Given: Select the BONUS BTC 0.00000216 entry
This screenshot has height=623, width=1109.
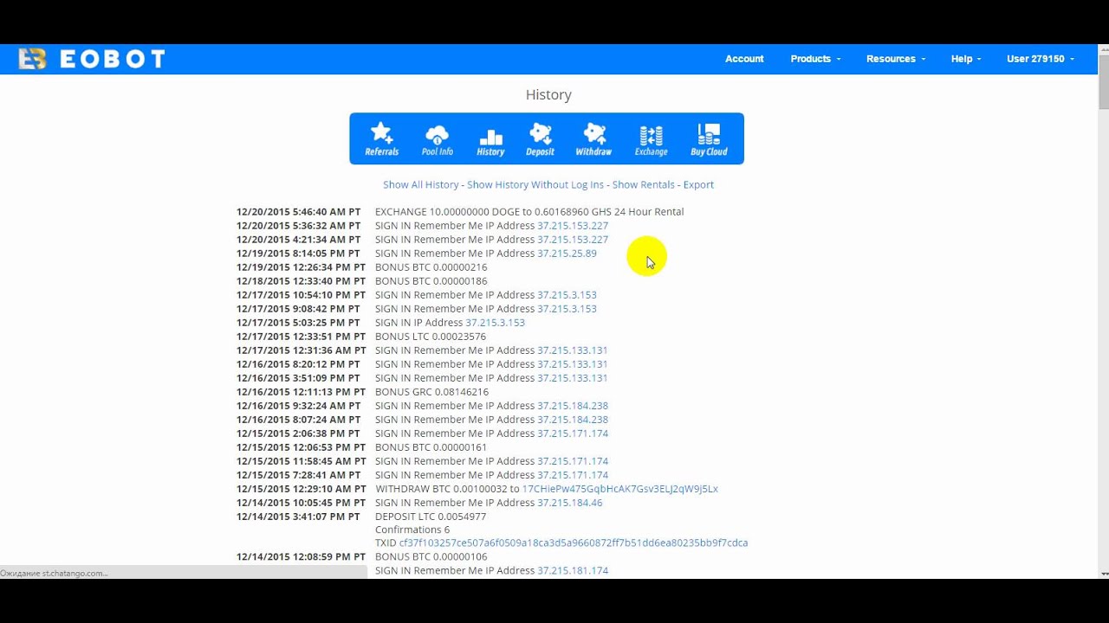Looking at the screenshot, I should click(x=431, y=267).
